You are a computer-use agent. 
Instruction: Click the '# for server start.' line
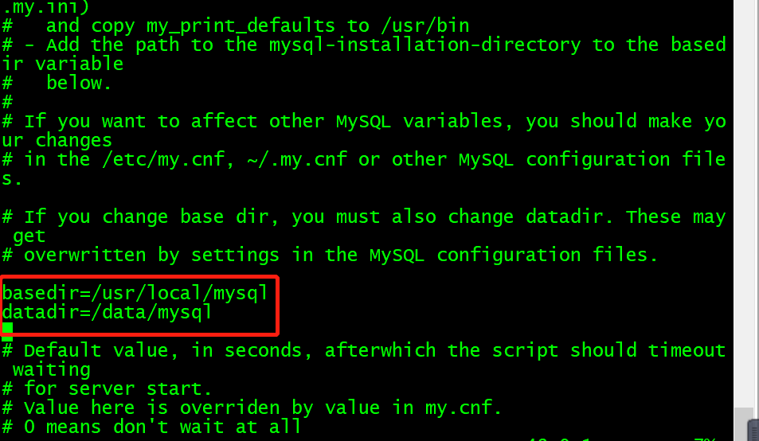coord(107,388)
